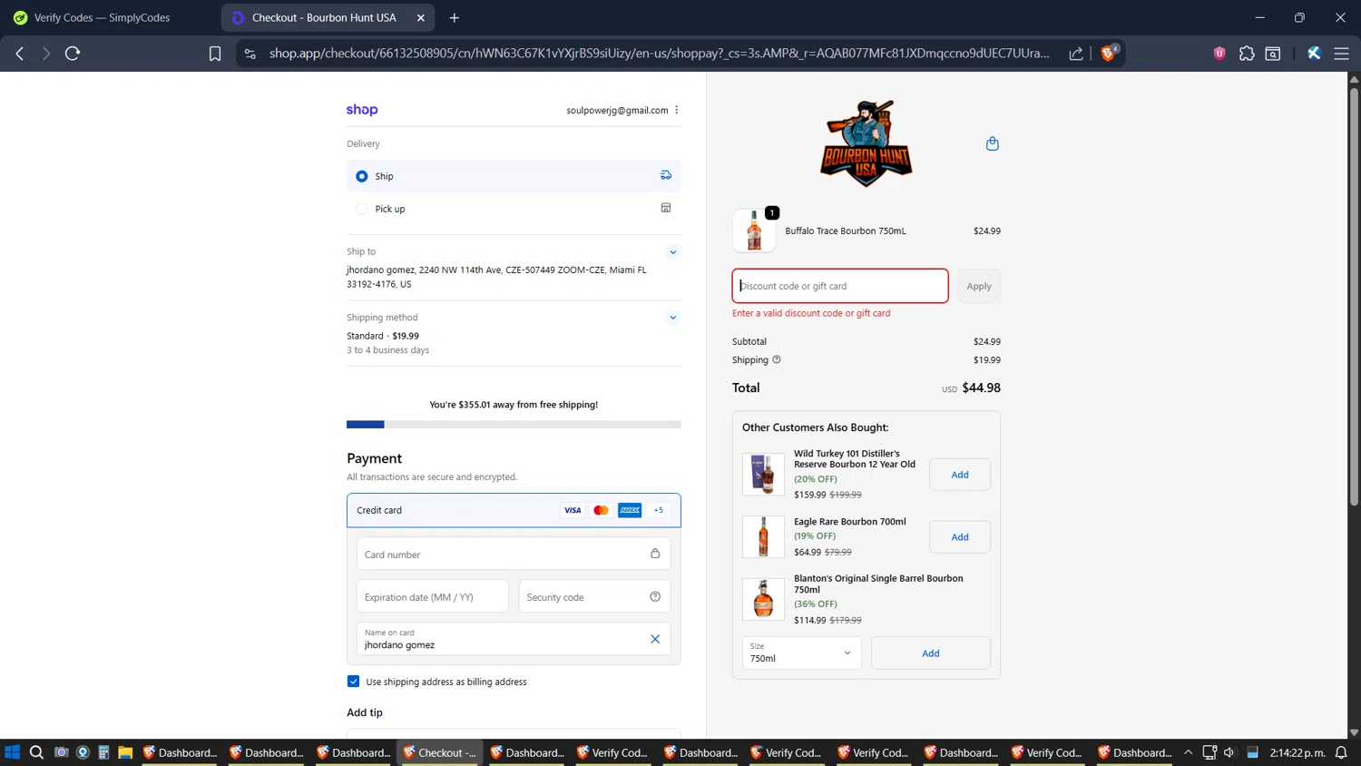Open Windows taskbar search
The image size is (1361, 766).
click(36, 752)
